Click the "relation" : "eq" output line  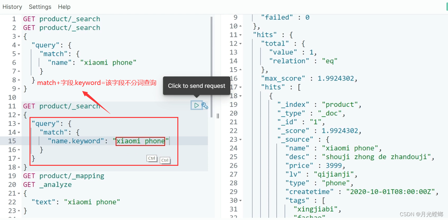303,61
